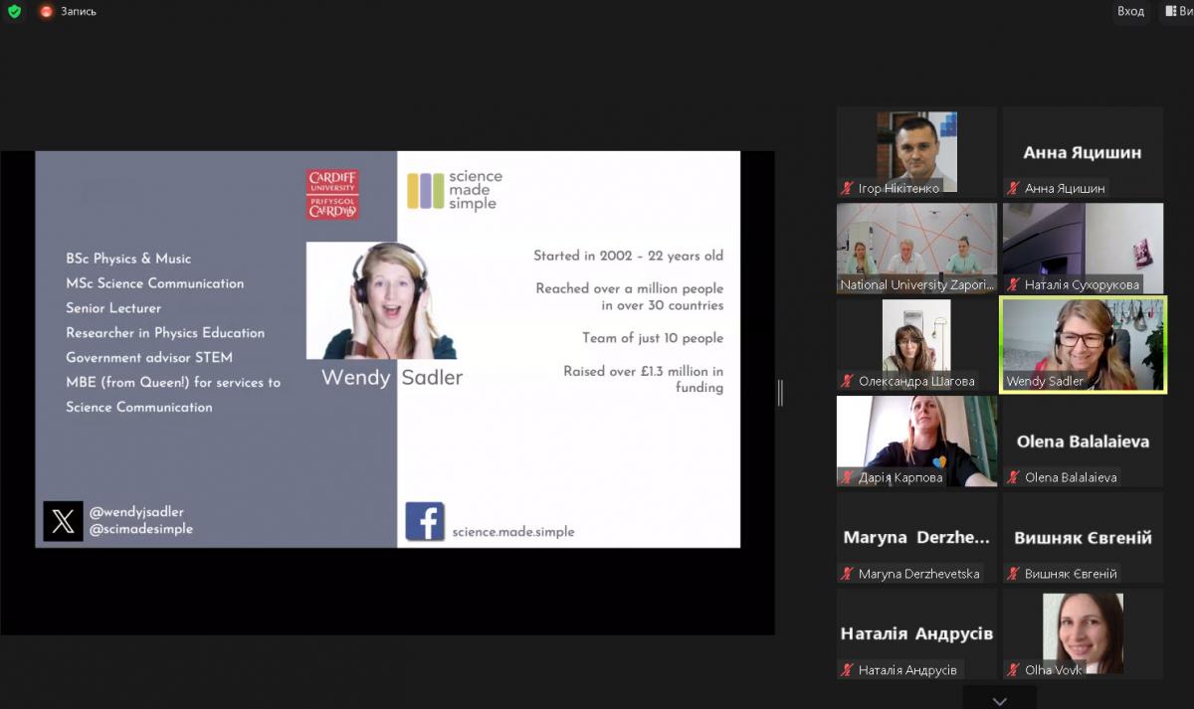
Task: Click muted mic icon of Olha Vovk
Action: coord(1013,670)
